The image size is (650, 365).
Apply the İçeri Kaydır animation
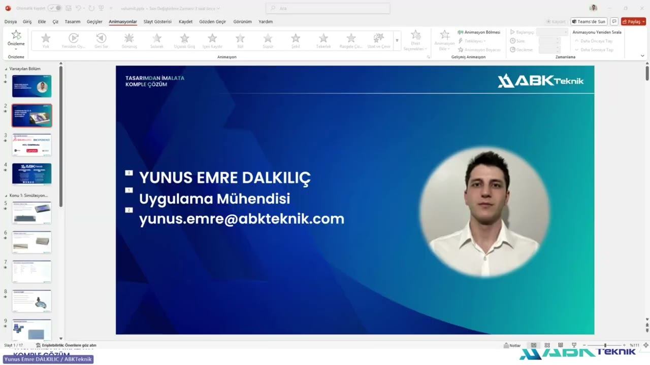click(212, 41)
